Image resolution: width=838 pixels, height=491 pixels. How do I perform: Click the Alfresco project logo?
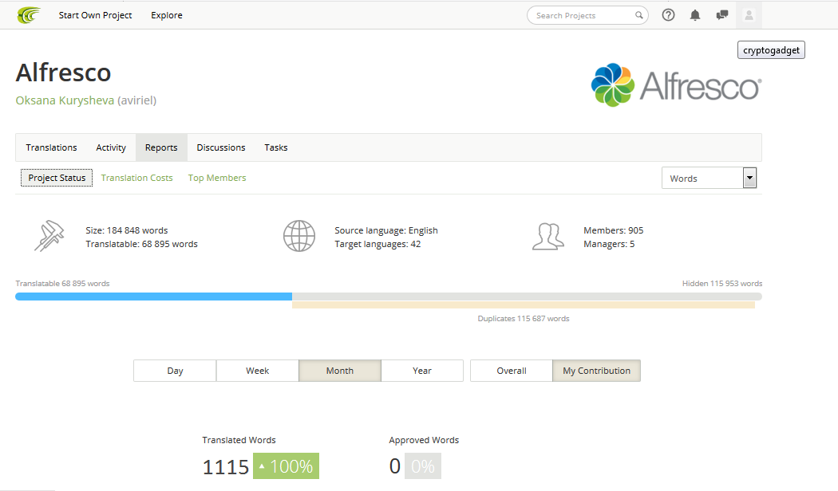point(676,84)
